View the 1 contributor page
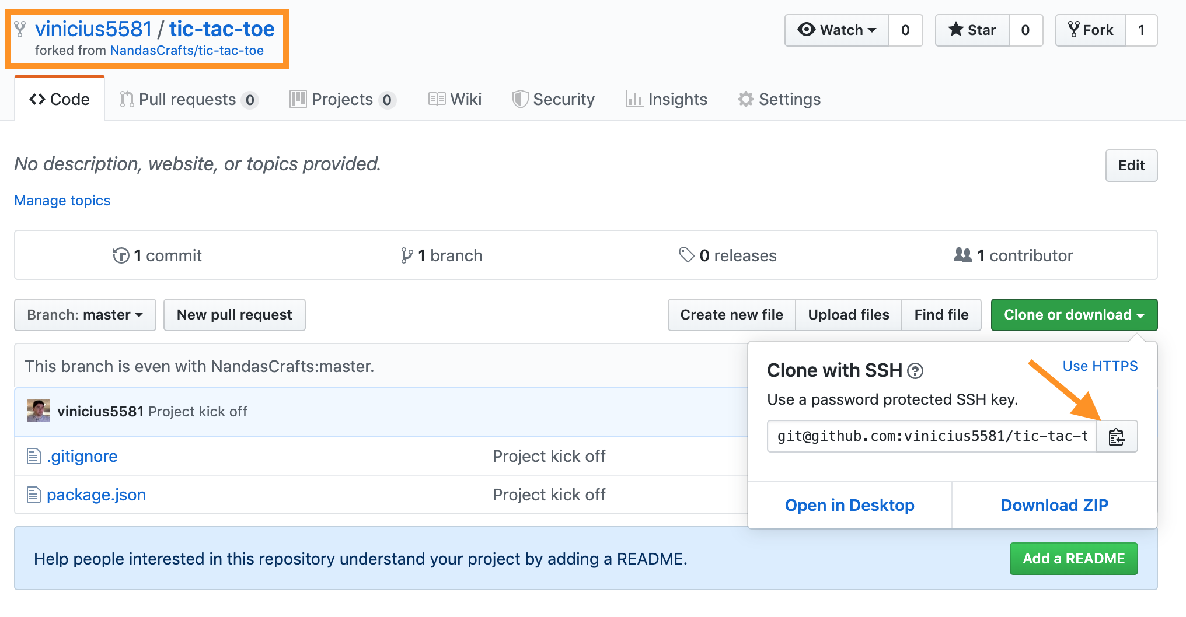Image resolution: width=1186 pixels, height=617 pixels. pos(1013,255)
